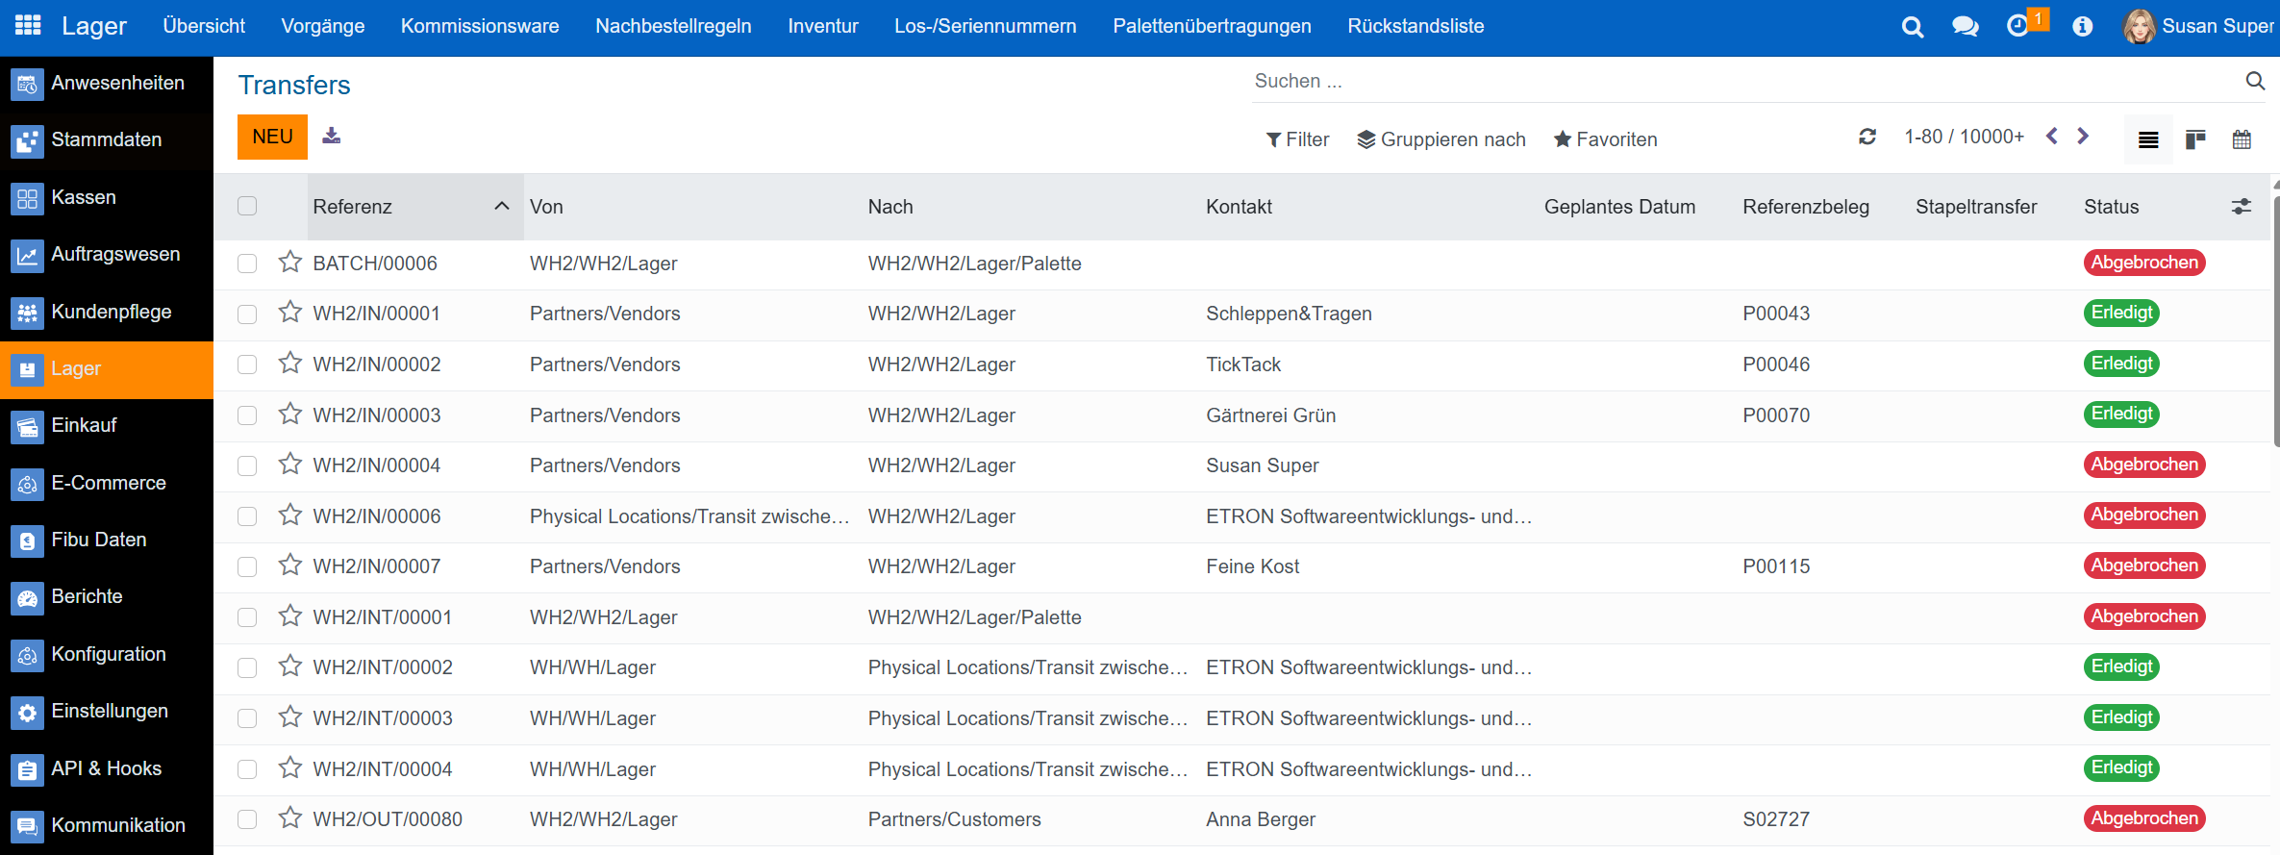The image size is (2280, 855).
Task: Select checkbox for WH2/IN/00006 row
Action: 247,516
